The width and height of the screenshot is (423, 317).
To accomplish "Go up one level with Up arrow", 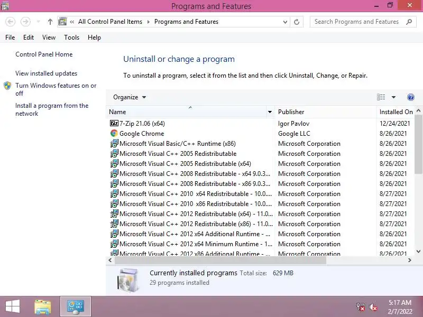I will tap(50, 22).
